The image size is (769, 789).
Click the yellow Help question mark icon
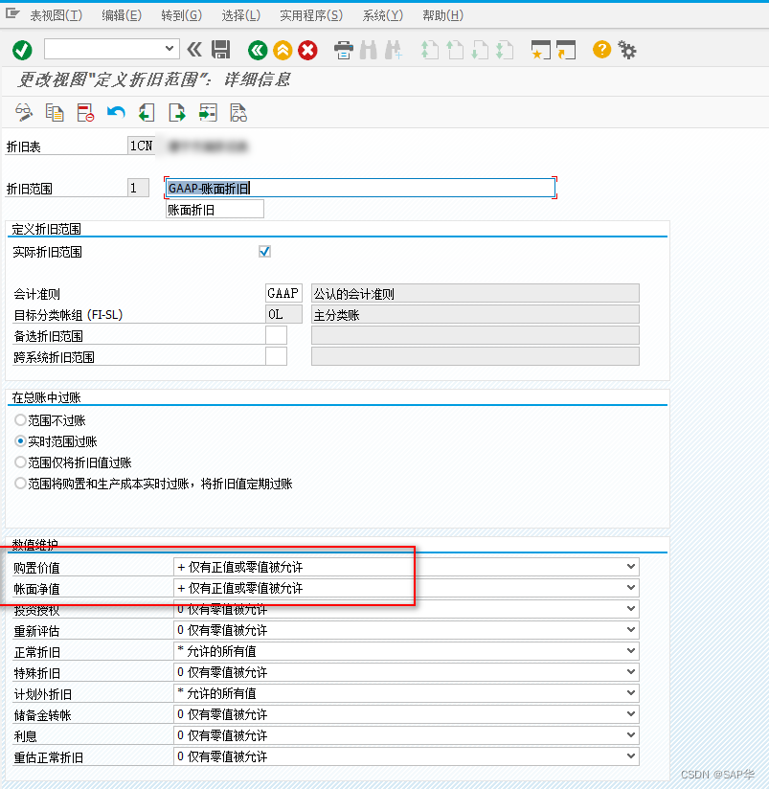(601, 50)
